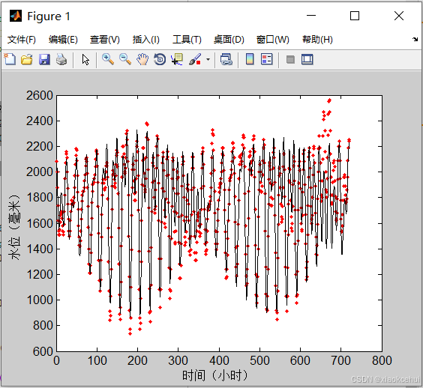Open the 插入(I) menu
423x388 pixels.
tap(146, 40)
